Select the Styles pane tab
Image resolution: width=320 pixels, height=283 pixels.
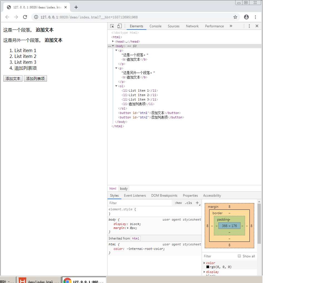[x=114, y=196]
